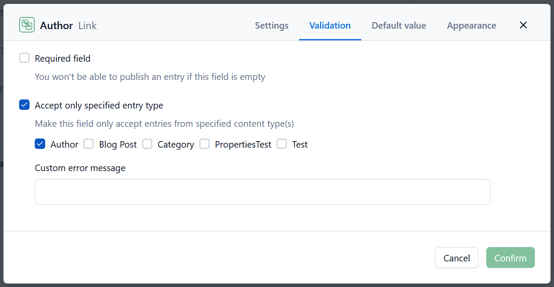This screenshot has width=554, height=287.
Task: Click the gray Link field type label
Action: pos(87,26)
